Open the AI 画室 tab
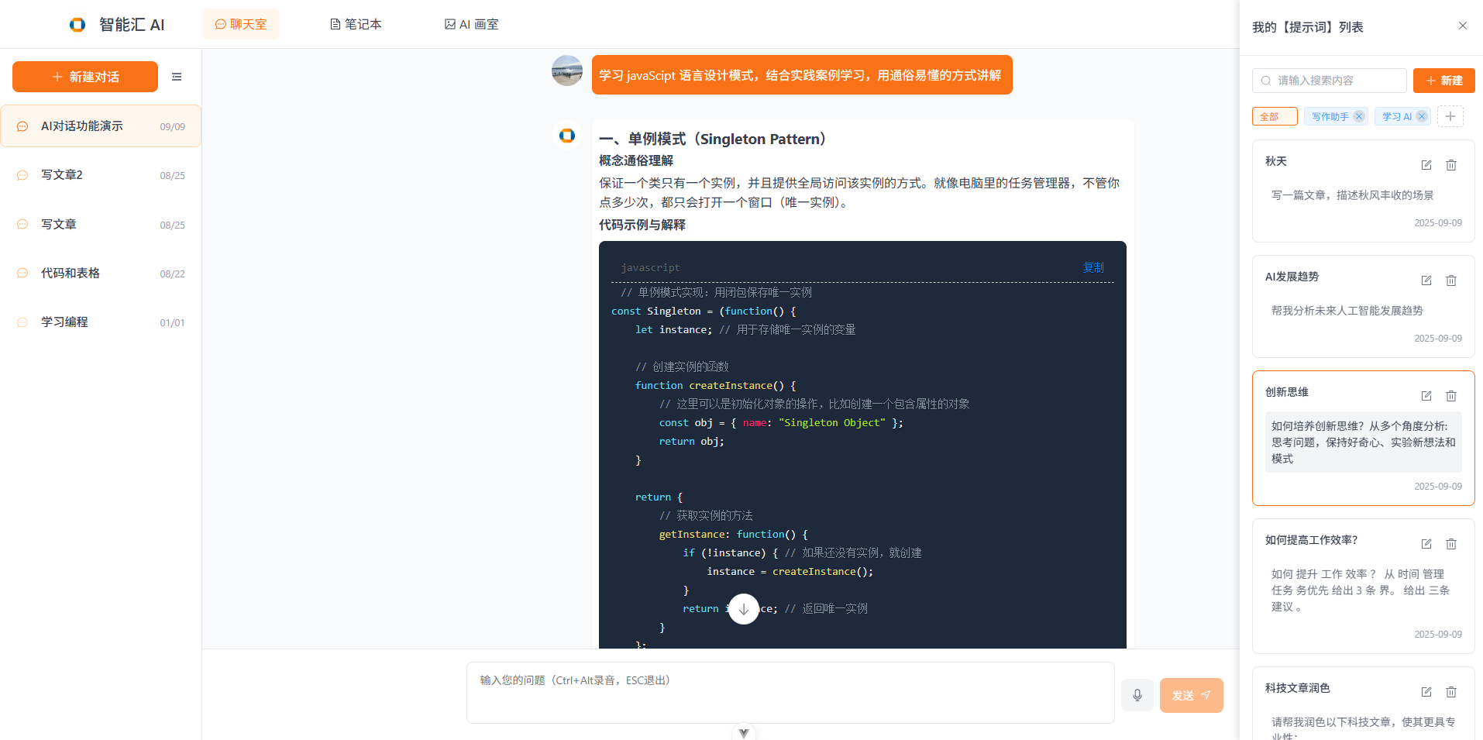The image size is (1483, 740). pos(471,24)
